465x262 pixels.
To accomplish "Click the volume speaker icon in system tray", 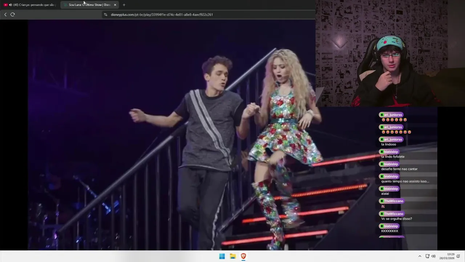I will pyautogui.click(x=433, y=256).
